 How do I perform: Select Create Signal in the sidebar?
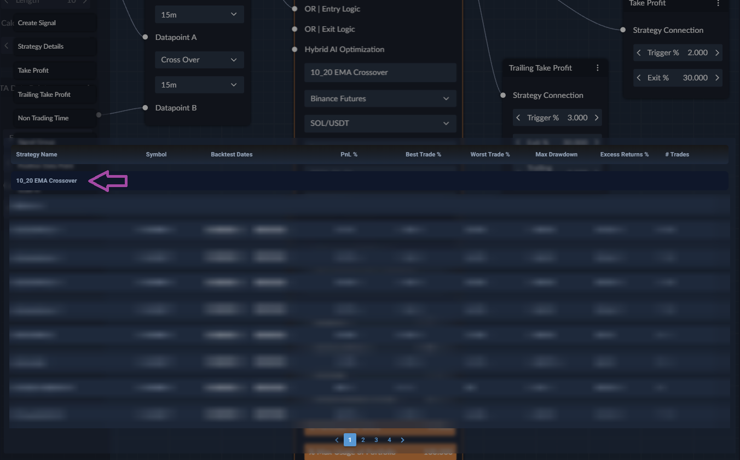click(x=55, y=23)
